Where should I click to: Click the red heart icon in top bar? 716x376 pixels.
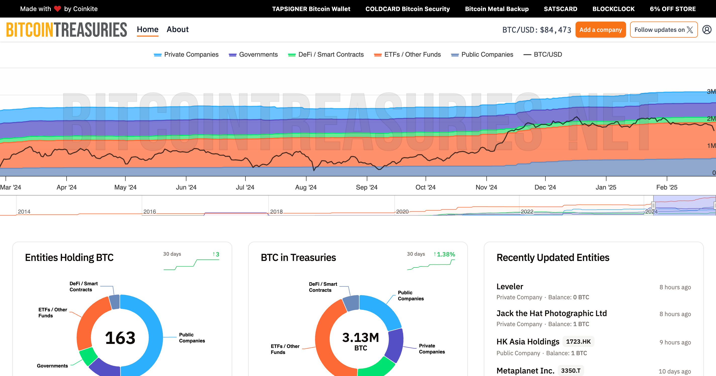[x=58, y=9]
